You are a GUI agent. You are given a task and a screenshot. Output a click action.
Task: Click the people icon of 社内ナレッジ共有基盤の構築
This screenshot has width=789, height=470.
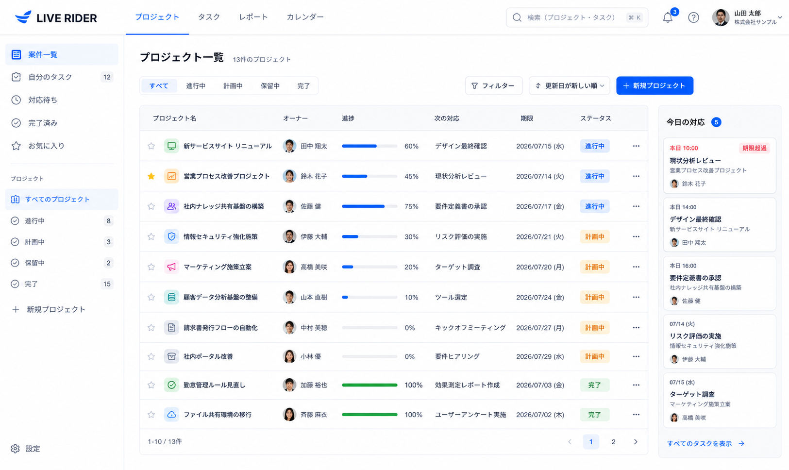(171, 206)
